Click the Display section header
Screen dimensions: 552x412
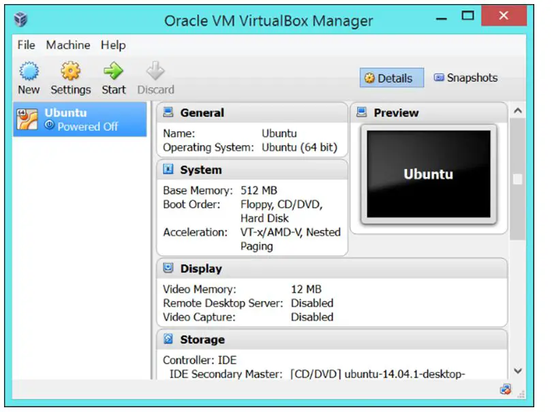[x=332, y=268]
